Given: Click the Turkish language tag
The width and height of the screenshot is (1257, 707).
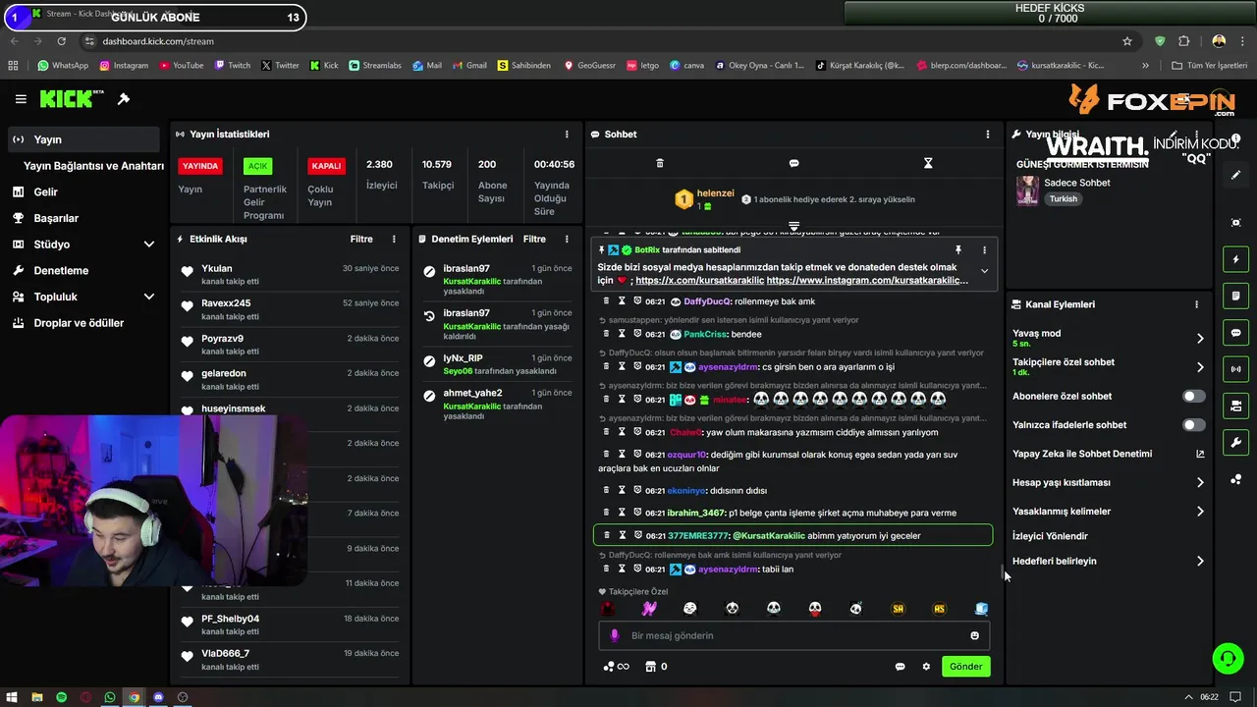Looking at the screenshot, I should (x=1063, y=199).
